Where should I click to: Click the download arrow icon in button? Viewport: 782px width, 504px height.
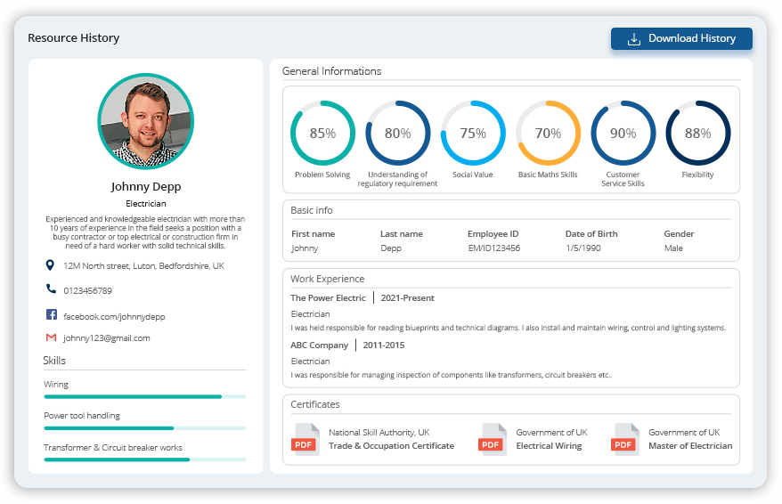tap(634, 39)
